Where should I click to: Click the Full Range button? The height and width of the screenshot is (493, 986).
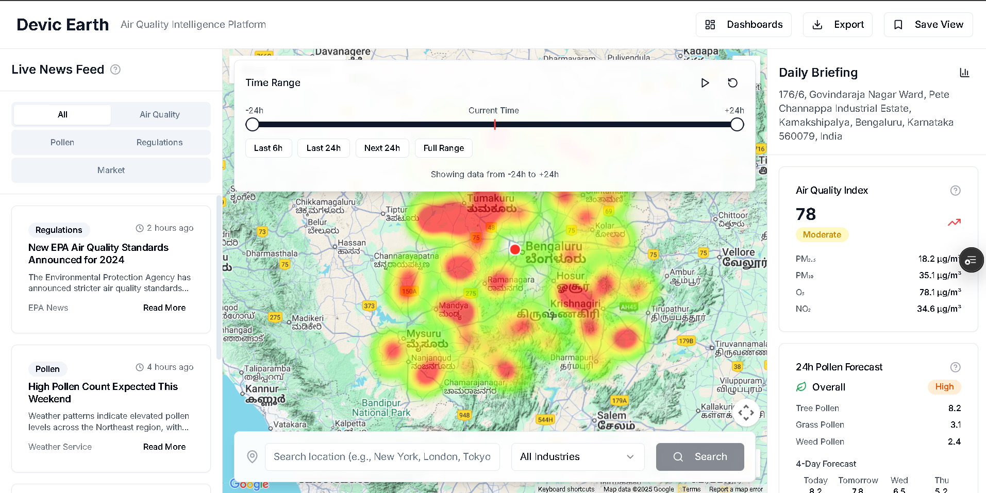(x=444, y=148)
